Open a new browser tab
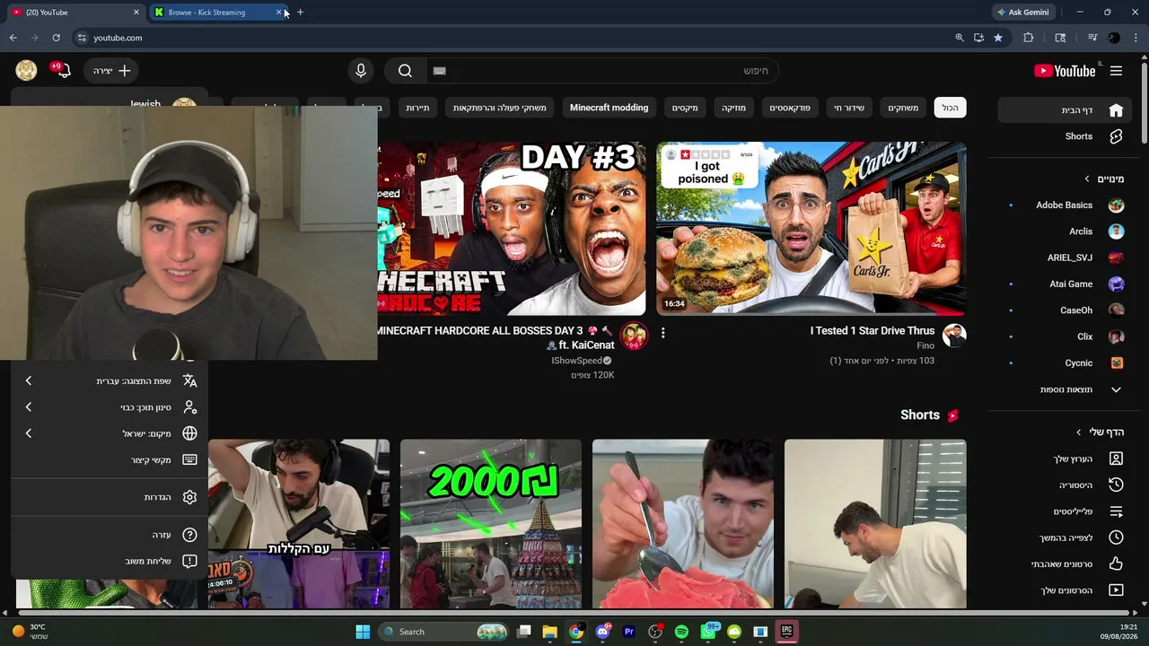Viewport: 1149px width, 646px height. click(x=300, y=13)
